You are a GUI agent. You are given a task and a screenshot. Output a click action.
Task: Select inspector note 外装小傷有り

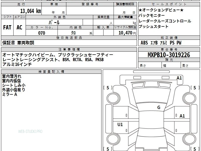(x=14, y=90)
